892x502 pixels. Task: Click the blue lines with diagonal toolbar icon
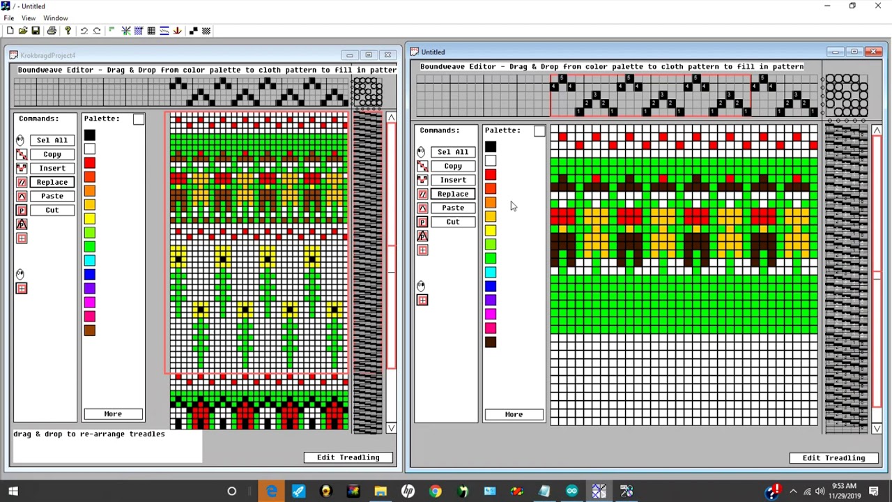(164, 31)
